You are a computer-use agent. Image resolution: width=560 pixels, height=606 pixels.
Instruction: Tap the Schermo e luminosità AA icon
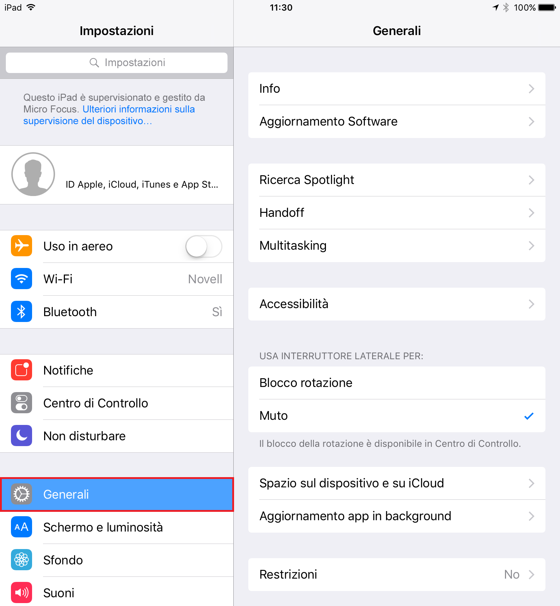[x=22, y=527]
